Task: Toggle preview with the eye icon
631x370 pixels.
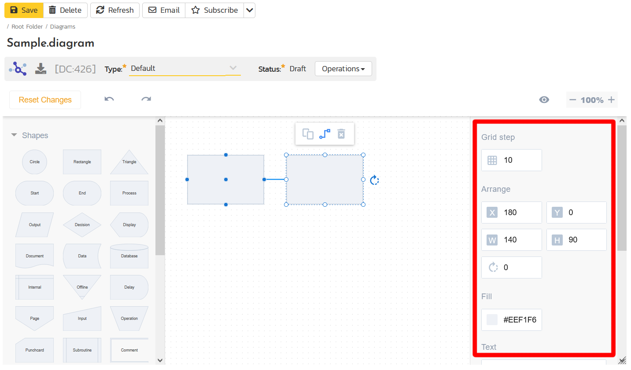Action: click(x=544, y=100)
